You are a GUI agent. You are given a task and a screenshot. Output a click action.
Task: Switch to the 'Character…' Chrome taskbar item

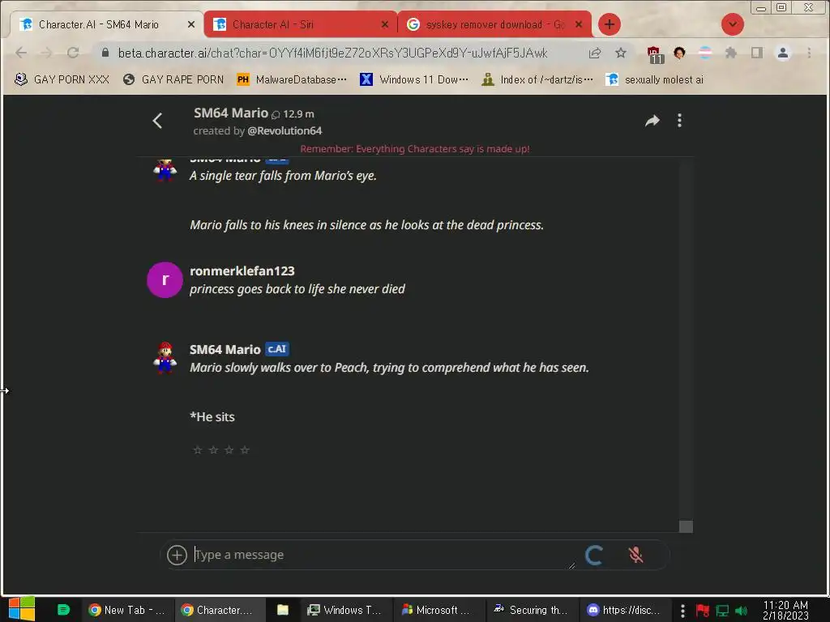tap(220, 610)
